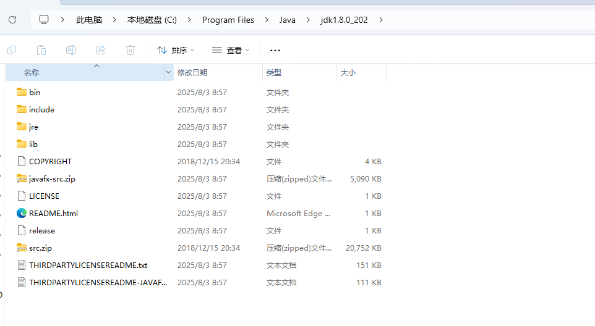The height and width of the screenshot is (326, 595).
Task: Click the 5,090 KB size cell
Action: (366, 178)
